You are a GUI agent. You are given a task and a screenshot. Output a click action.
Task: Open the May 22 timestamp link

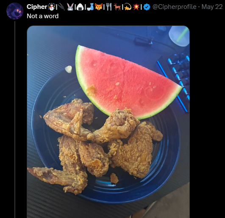click(x=212, y=7)
